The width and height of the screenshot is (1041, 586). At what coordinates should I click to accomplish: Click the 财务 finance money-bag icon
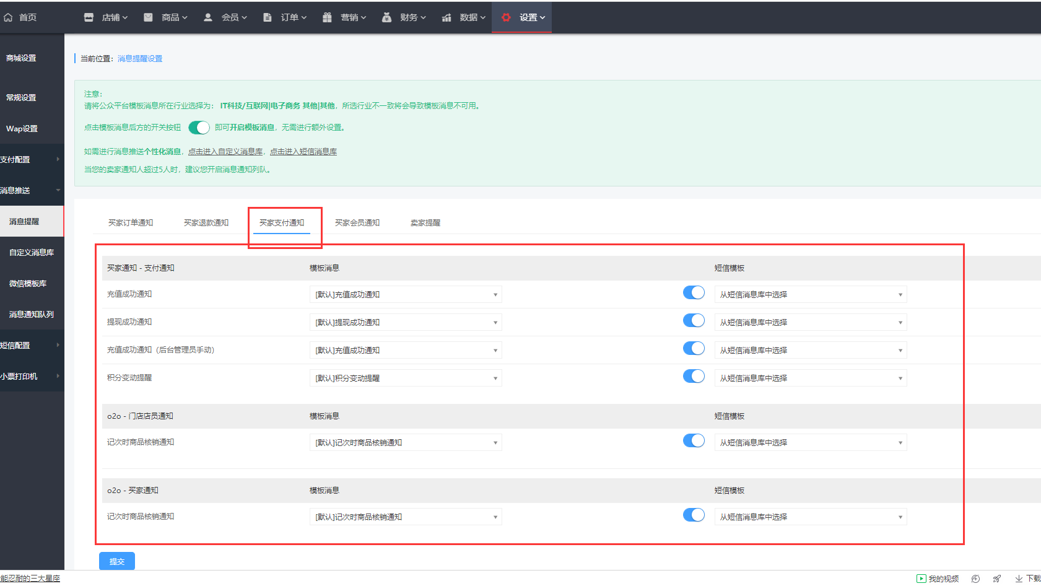386,17
